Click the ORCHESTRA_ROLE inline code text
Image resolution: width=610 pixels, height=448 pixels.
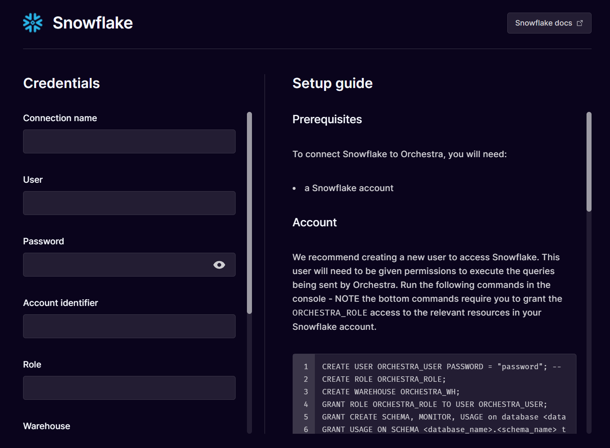click(x=330, y=313)
